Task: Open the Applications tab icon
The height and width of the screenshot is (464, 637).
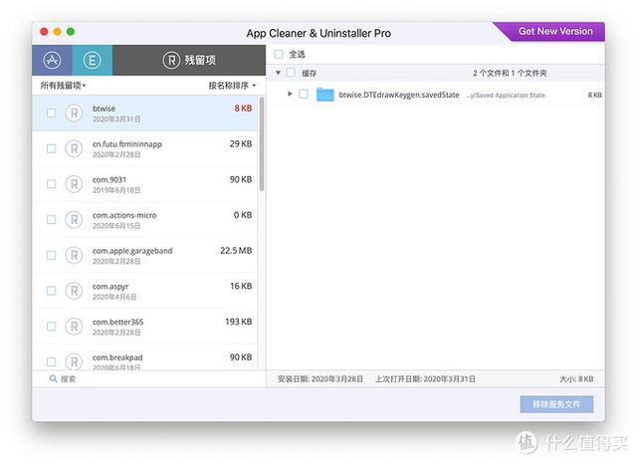Action: tap(52, 60)
